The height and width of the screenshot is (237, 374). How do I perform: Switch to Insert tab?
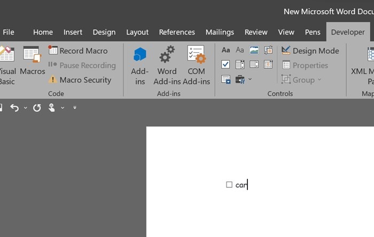pos(73,32)
